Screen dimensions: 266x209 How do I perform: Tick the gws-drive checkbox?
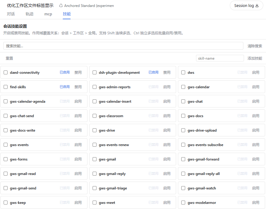click(x=94, y=130)
